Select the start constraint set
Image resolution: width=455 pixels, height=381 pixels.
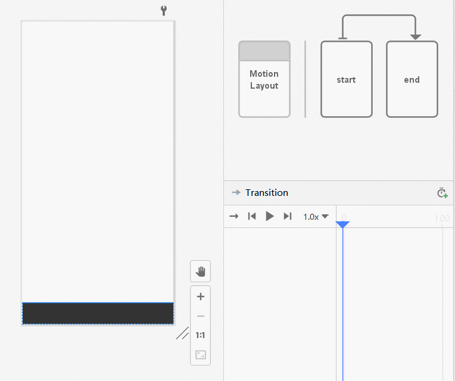pyautogui.click(x=346, y=79)
